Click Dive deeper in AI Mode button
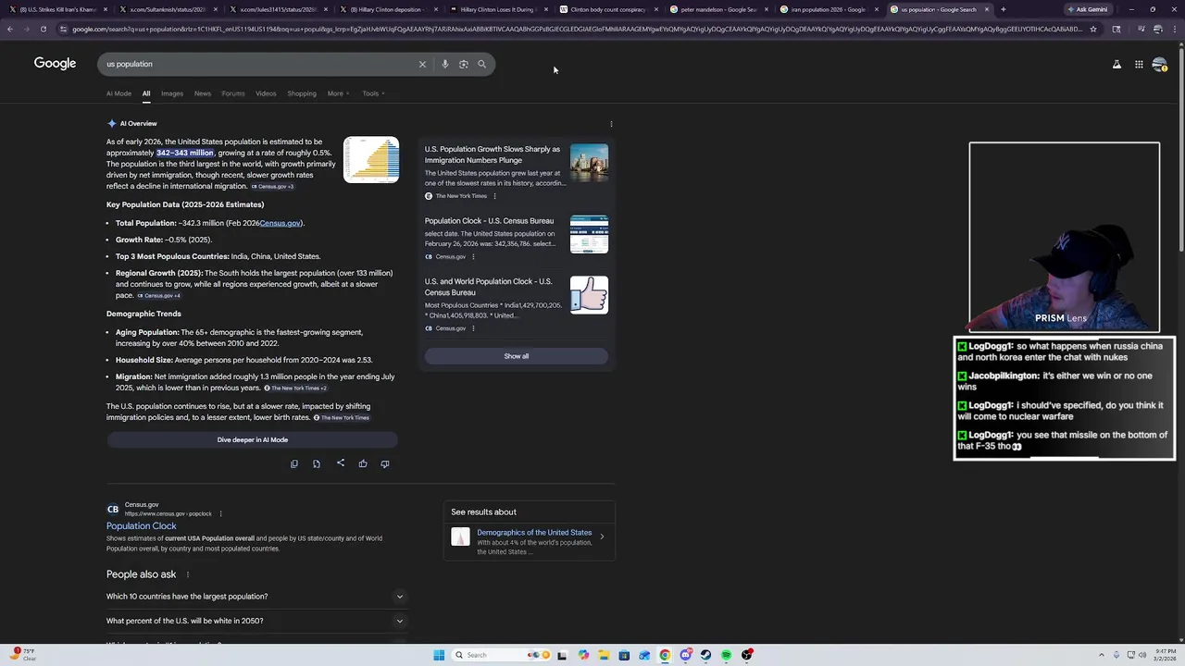 pyautogui.click(x=252, y=440)
